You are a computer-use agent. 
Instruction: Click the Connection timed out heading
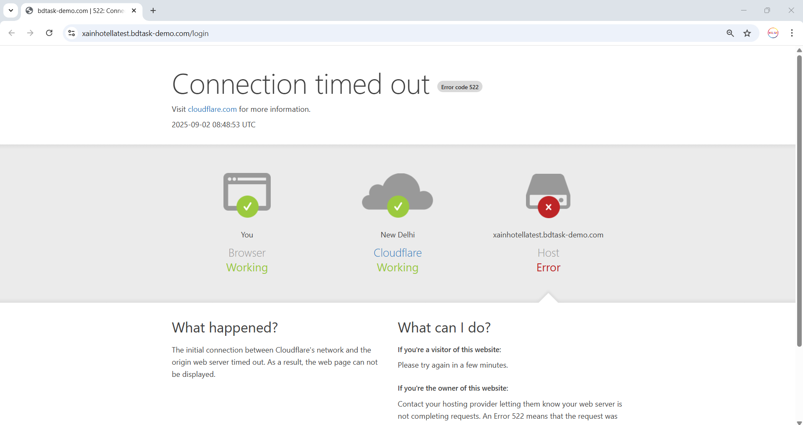pos(301,84)
